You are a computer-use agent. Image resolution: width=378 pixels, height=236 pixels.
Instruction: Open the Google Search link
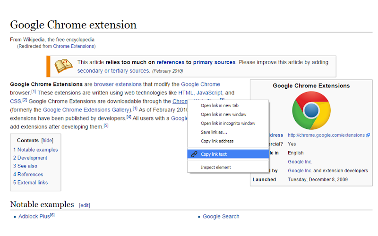[221, 217]
